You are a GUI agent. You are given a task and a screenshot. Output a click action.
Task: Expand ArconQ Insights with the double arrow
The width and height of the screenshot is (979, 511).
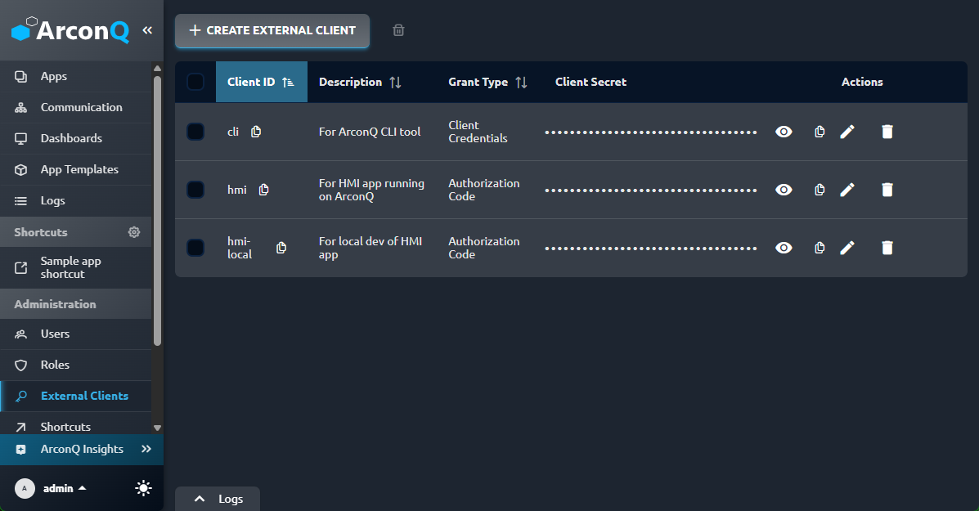(x=146, y=449)
